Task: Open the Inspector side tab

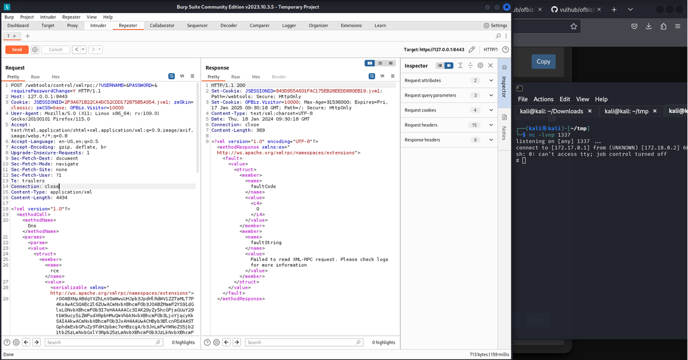Action: point(504,82)
